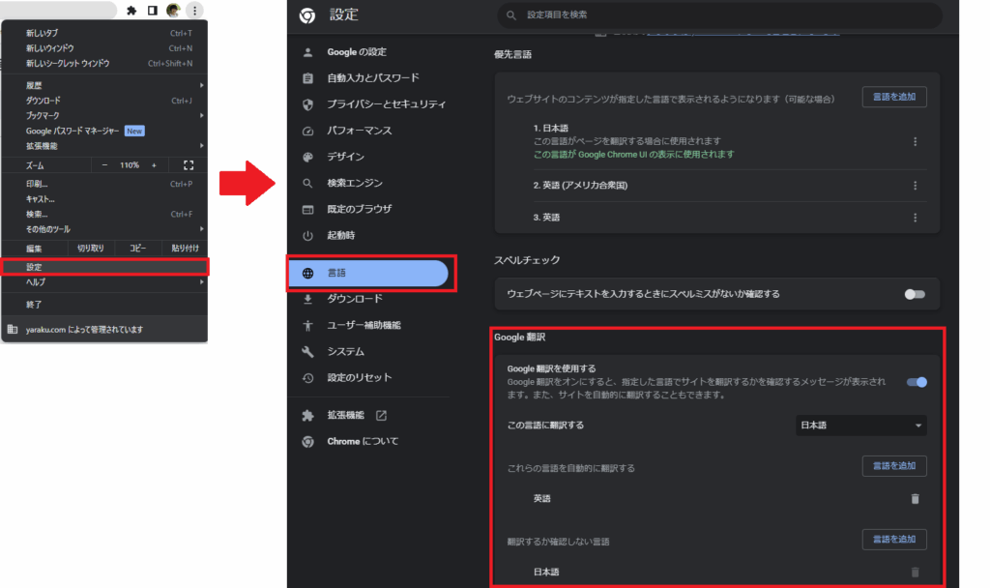Click 言語を追加 in 優先言語 section

pos(894,97)
